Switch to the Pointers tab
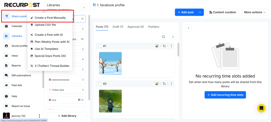The width and height of the screenshot is (271, 122). (x=154, y=27)
